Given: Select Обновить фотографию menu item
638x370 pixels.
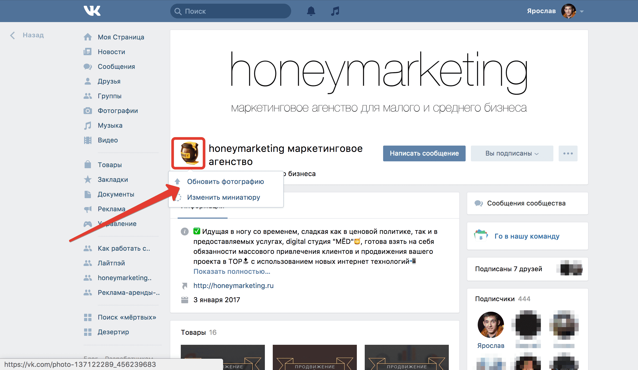Looking at the screenshot, I should click(x=226, y=182).
